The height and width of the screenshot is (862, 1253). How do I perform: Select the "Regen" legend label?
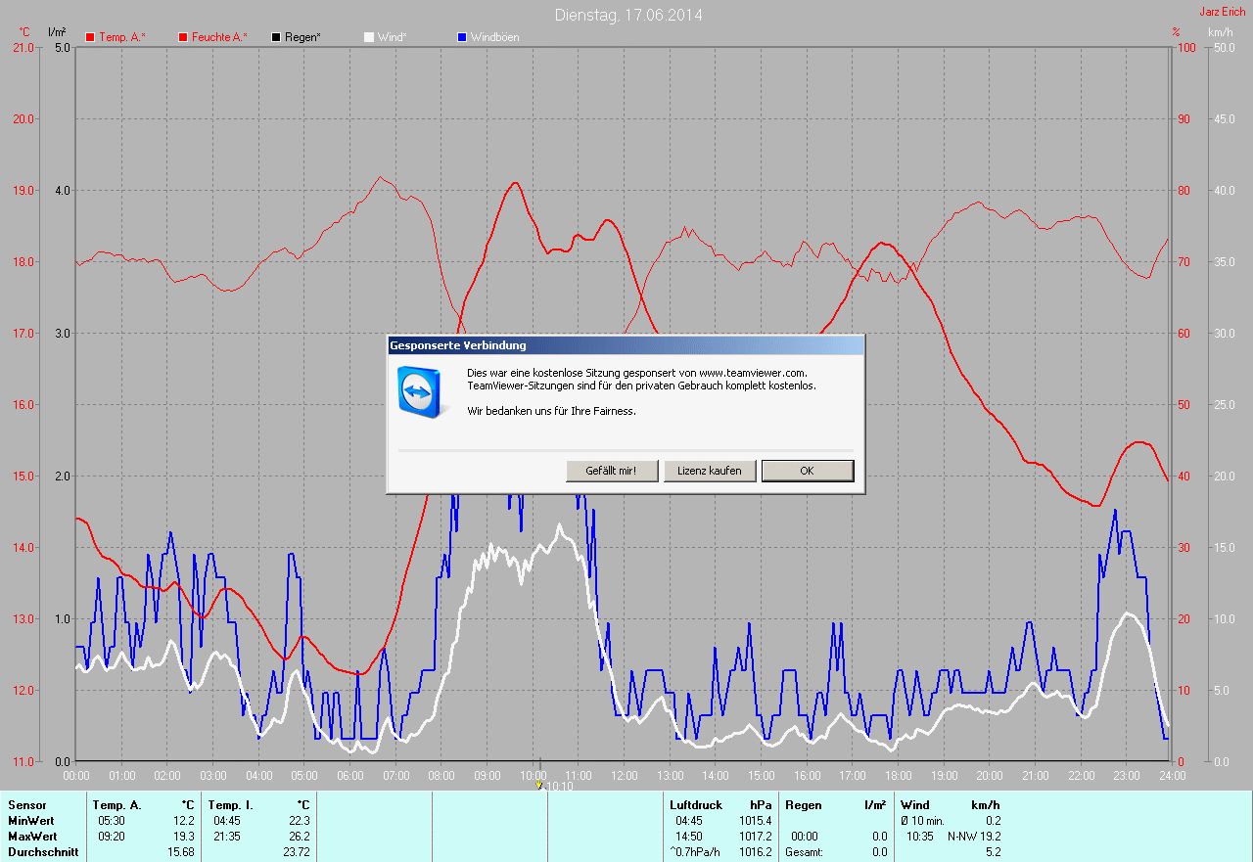(x=303, y=37)
